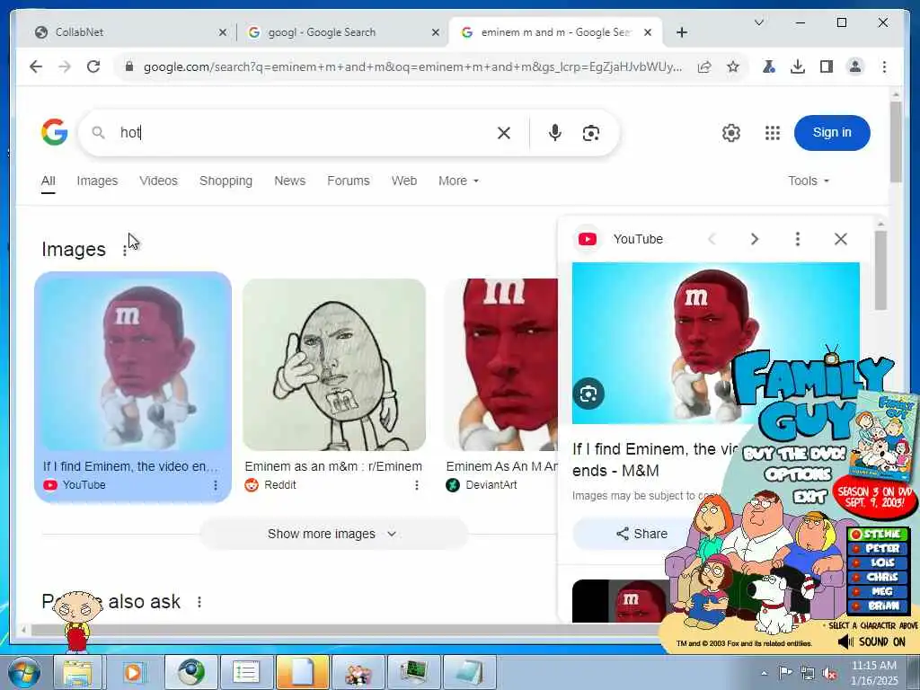Viewport: 920px width, 690px height.
Task: Toggle Chrome side panel icon
Action: click(827, 66)
